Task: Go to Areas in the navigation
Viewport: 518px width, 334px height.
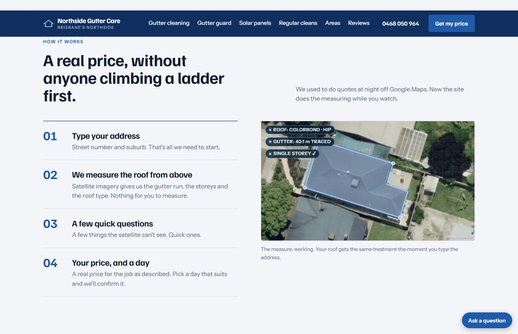Action: click(333, 23)
